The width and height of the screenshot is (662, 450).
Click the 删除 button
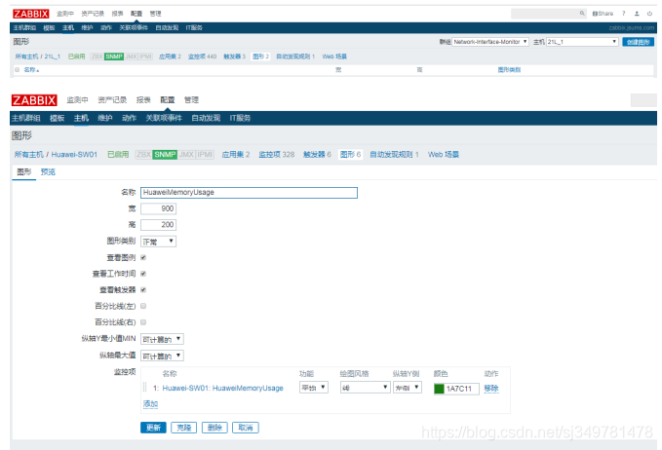pos(214,428)
